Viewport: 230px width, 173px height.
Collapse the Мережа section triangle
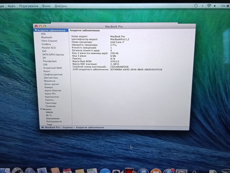tap(41, 109)
